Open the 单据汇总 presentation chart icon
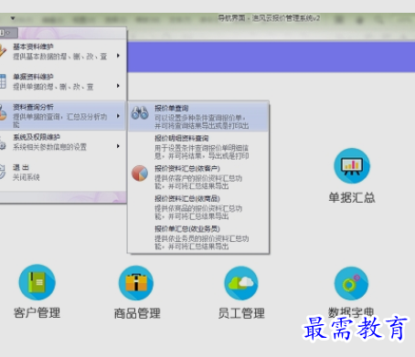This screenshot has height=357, width=415. 352,166
